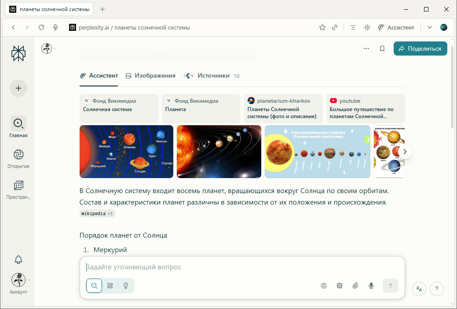Copy page link using chain icon
The height and width of the screenshot is (309, 457).
point(335,27)
